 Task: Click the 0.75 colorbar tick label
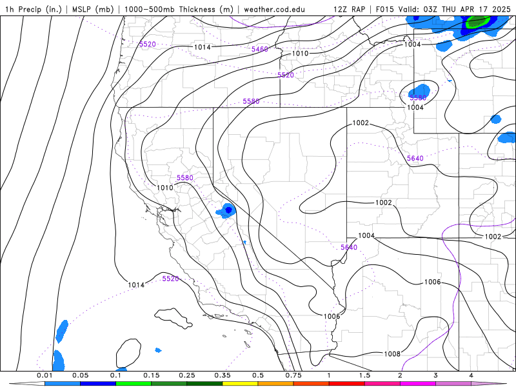[293, 375]
